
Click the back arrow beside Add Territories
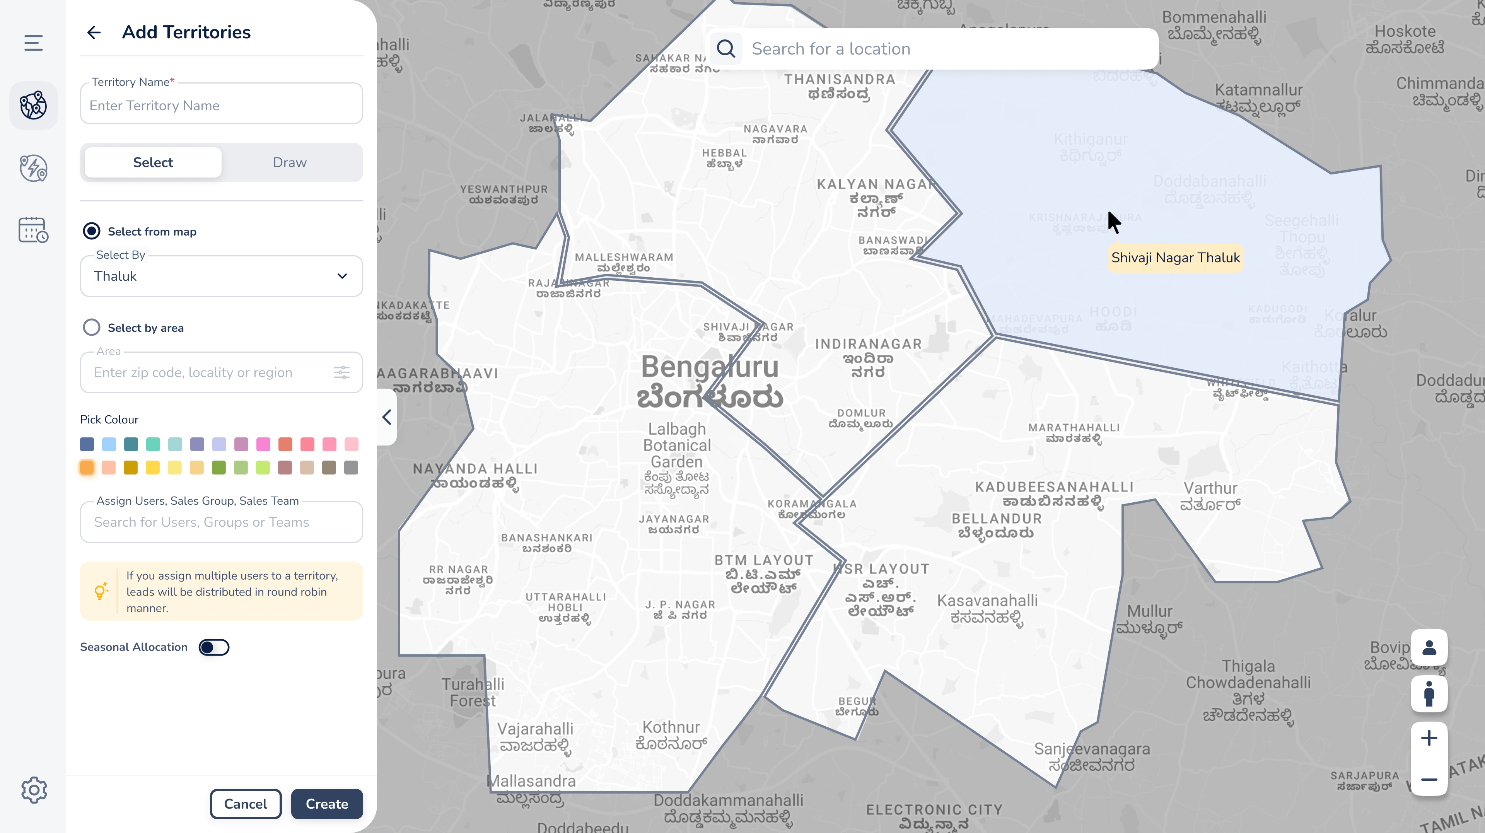point(94,32)
